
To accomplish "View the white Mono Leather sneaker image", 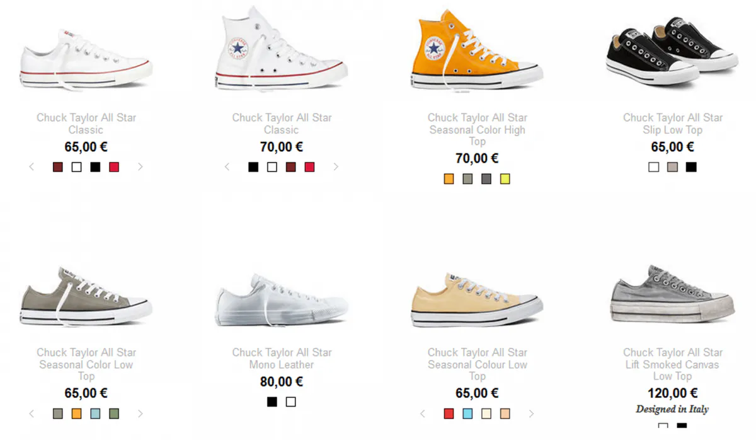I will [x=282, y=300].
